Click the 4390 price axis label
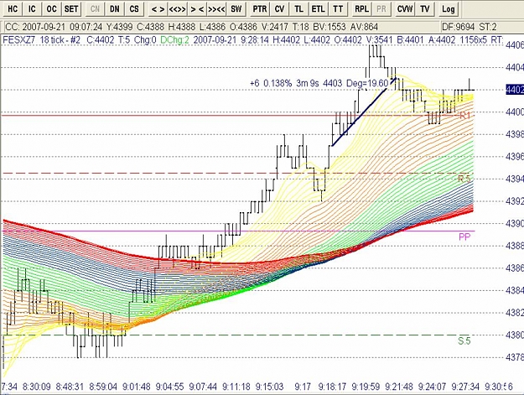524x395 pixels. [515, 223]
